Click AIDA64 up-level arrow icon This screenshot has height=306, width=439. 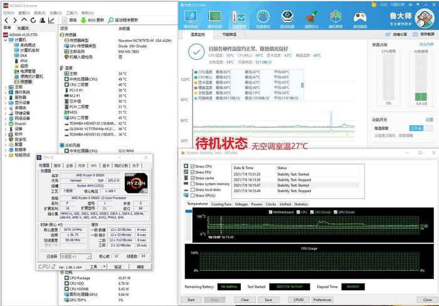pyautogui.click(x=24, y=20)
